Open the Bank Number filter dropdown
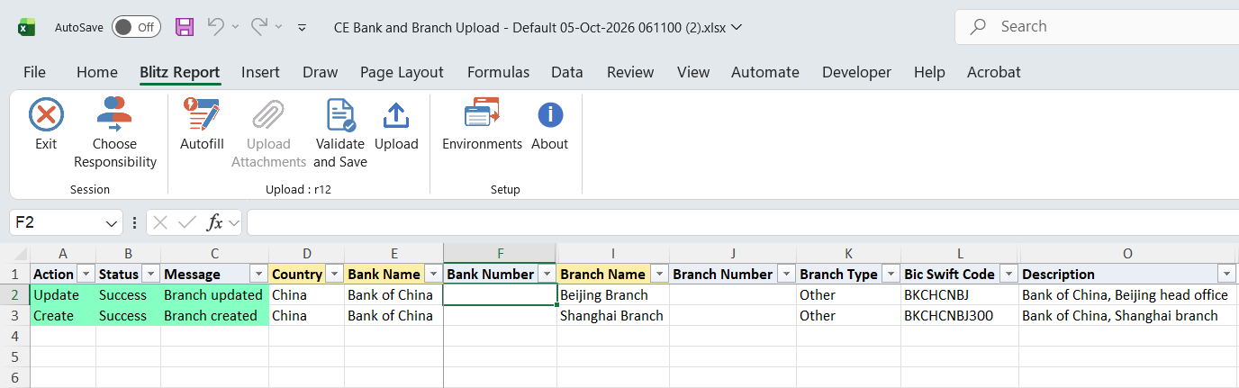The height and width of the screenshot is (388, 1239). (547, 274)
